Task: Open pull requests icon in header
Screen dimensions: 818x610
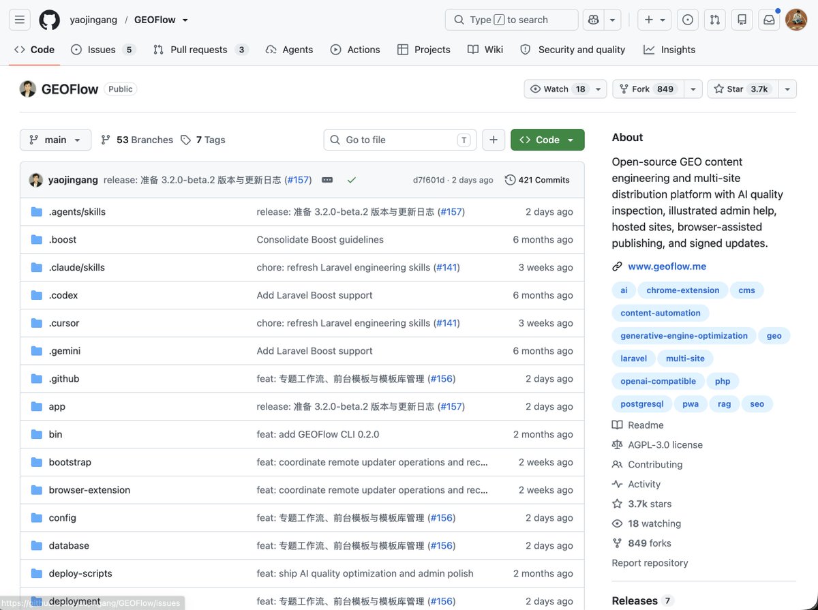Action: click(715, 20)
